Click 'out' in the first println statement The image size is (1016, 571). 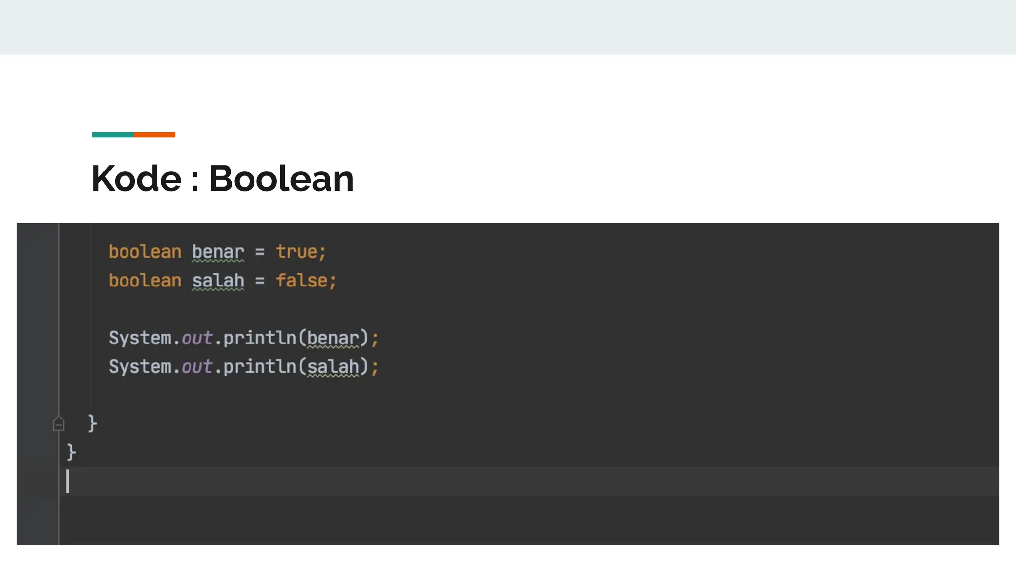pos(197,338)
